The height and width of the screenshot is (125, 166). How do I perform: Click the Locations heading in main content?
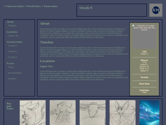47,61
